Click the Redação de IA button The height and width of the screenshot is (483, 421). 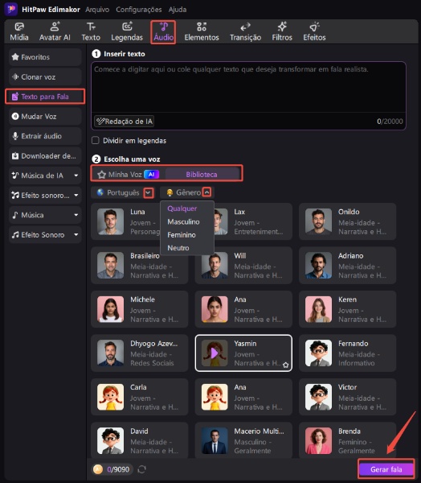click(125, 122)
